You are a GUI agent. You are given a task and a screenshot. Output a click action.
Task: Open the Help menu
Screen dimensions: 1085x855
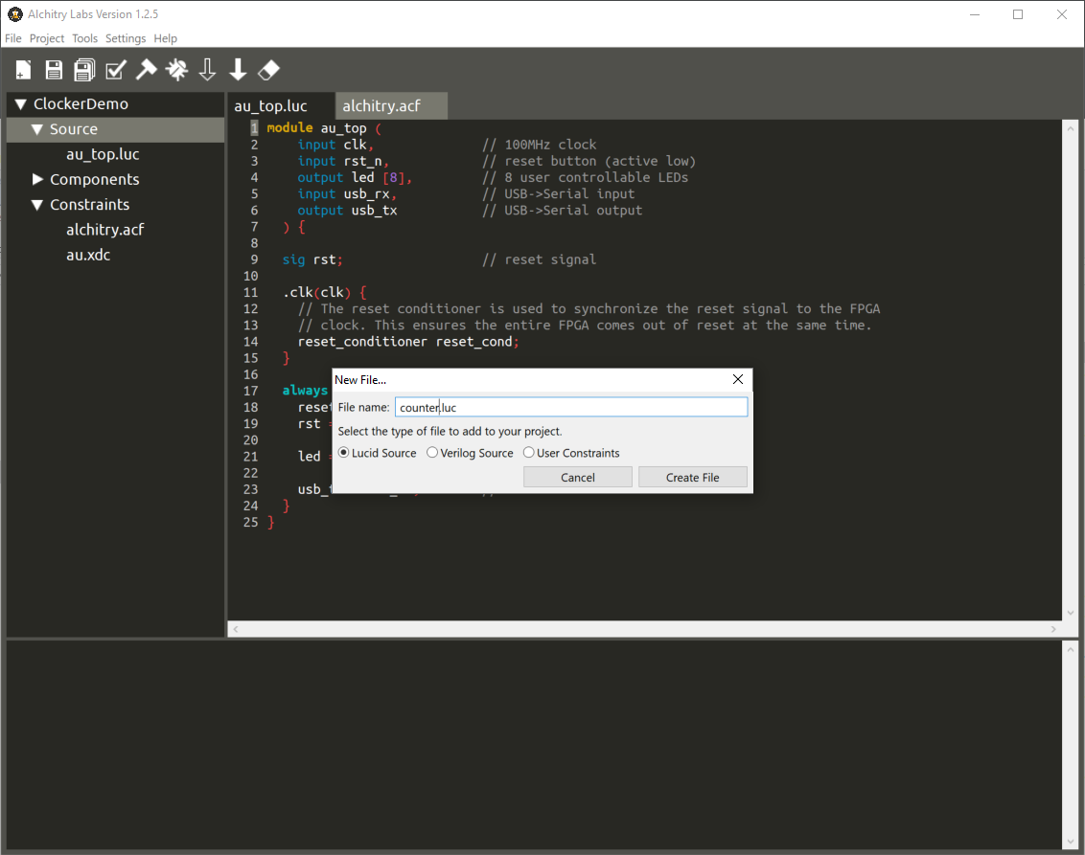coord(166,38)
